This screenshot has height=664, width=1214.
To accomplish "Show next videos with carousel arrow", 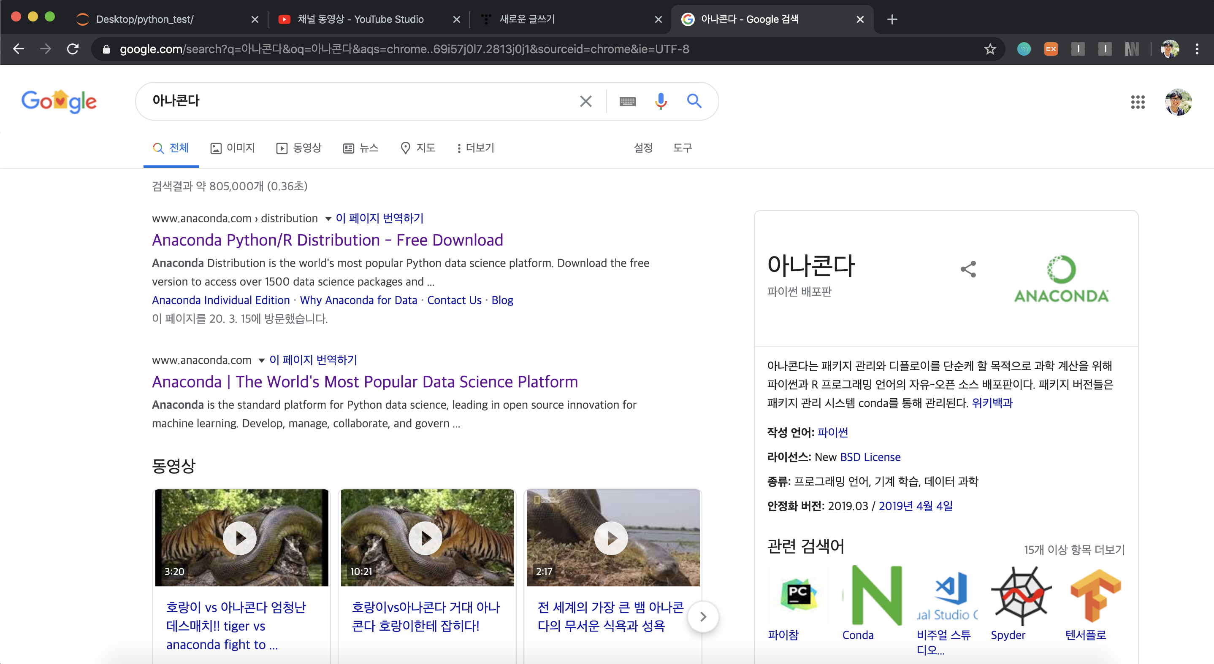I will (703, 616).
